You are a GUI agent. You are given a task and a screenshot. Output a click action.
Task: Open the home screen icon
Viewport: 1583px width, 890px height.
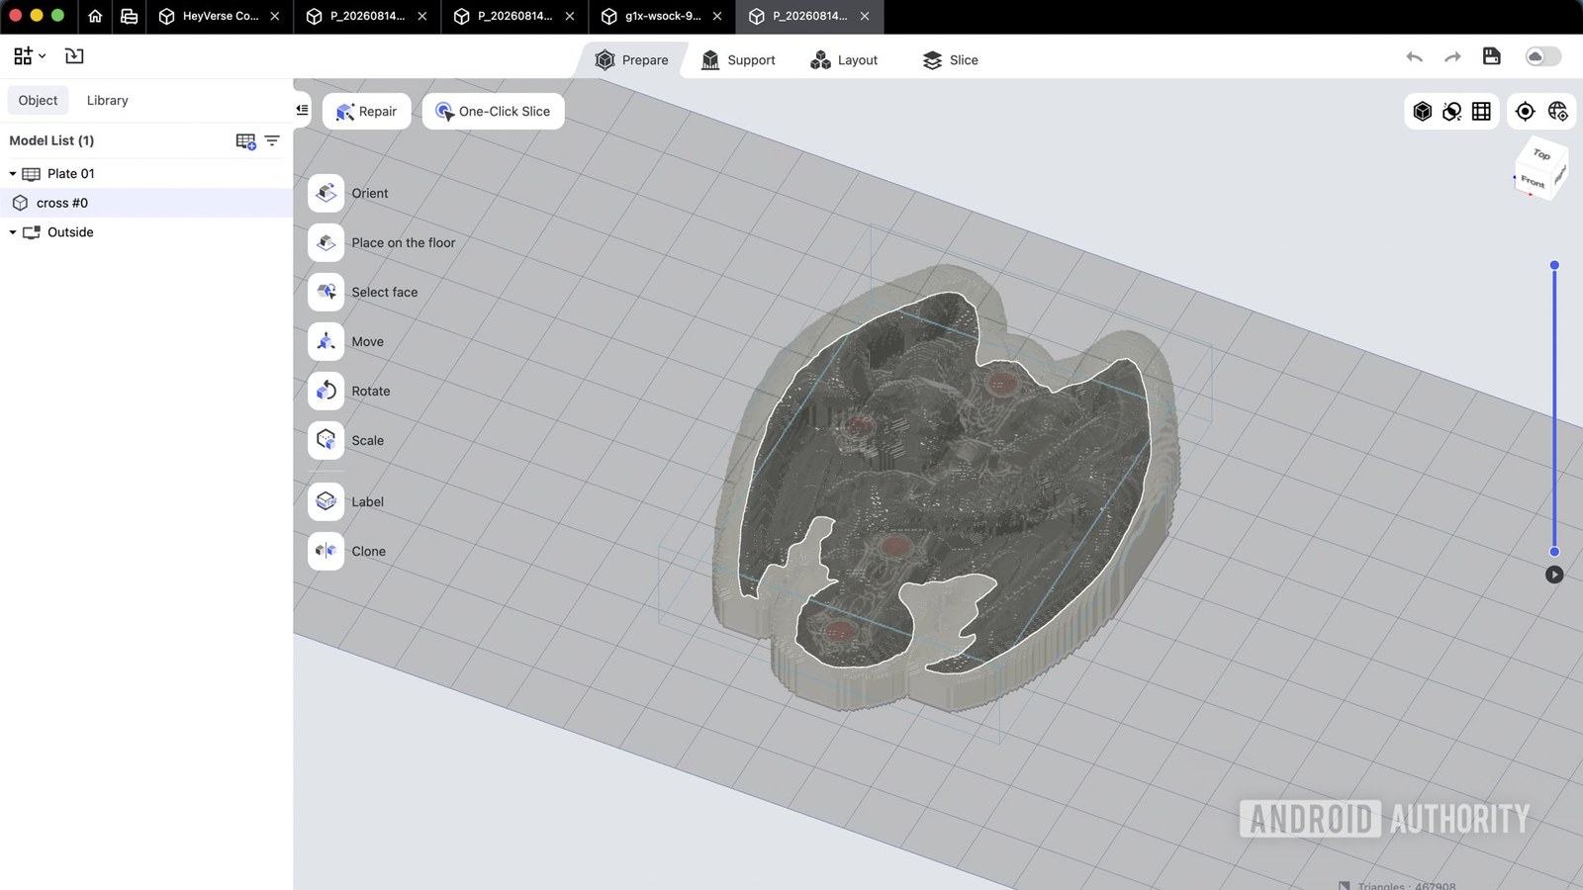coord(95,16)
